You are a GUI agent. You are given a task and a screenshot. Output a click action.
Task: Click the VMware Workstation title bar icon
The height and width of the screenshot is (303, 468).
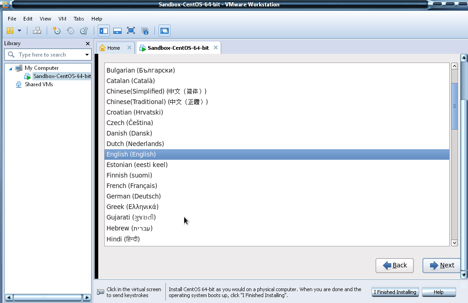click(5, 4)
